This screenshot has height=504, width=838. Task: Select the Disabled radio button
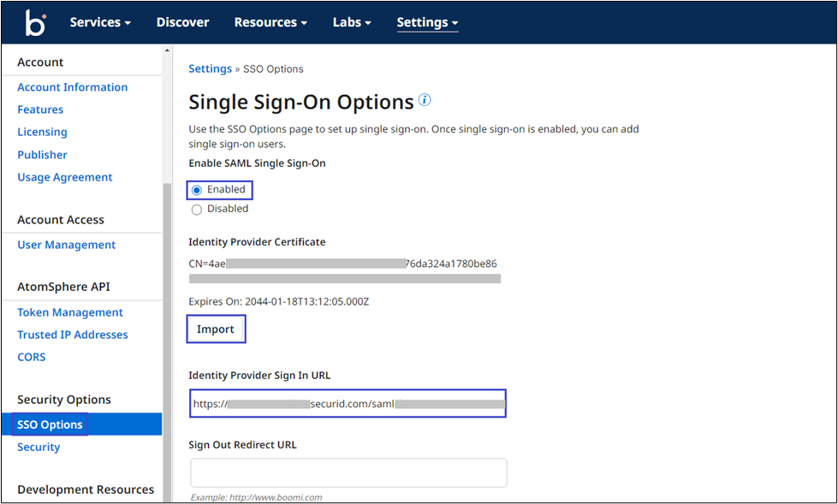[197, 209]
